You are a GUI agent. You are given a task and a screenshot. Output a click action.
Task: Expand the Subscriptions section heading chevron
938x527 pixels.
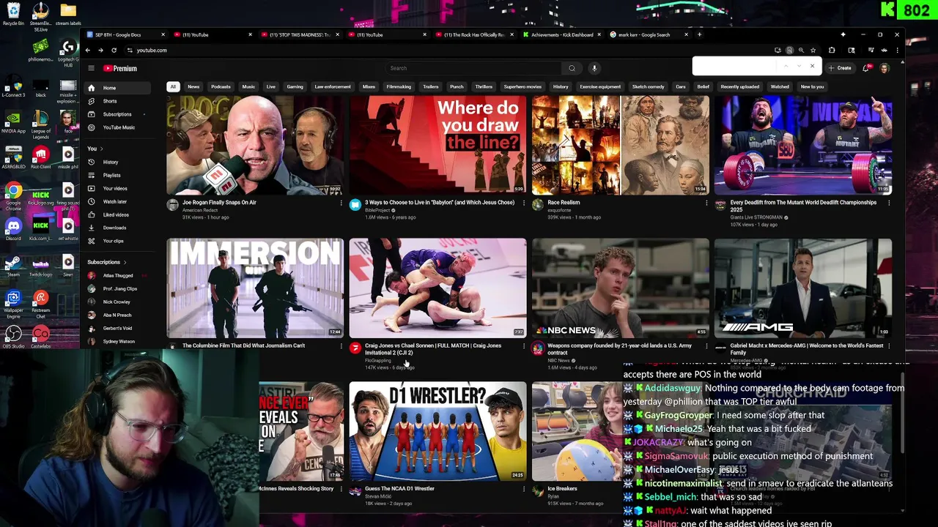[125, 262]
